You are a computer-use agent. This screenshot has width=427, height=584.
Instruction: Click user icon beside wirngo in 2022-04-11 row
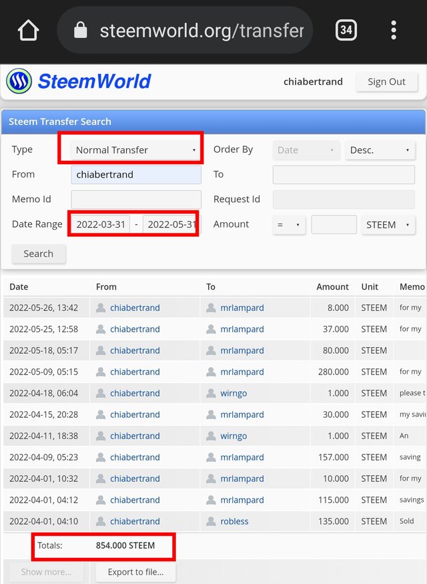point(211,436)
